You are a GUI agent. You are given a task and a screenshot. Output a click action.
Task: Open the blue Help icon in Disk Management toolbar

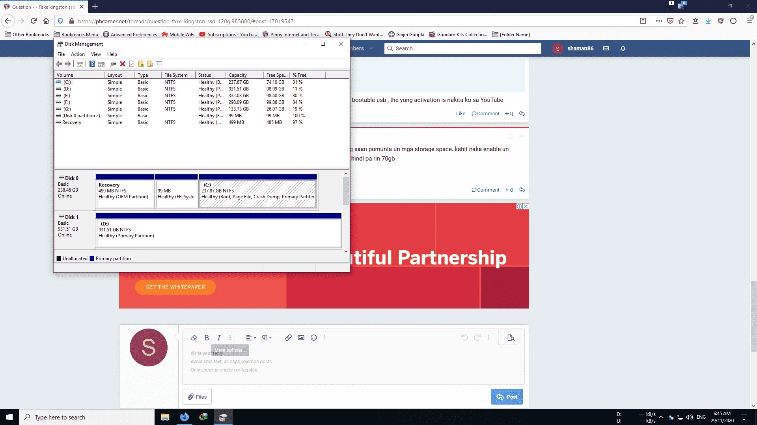click(92, 64)
